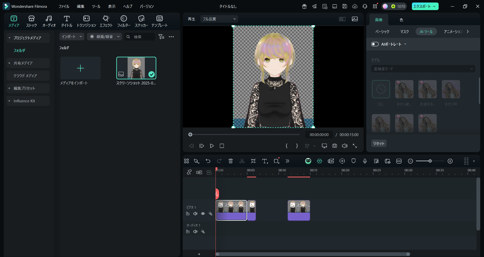Mute the オーディオ 1 track
Image resolution: width=484 pixels, height=257 pixels.
tap(195, 232)
